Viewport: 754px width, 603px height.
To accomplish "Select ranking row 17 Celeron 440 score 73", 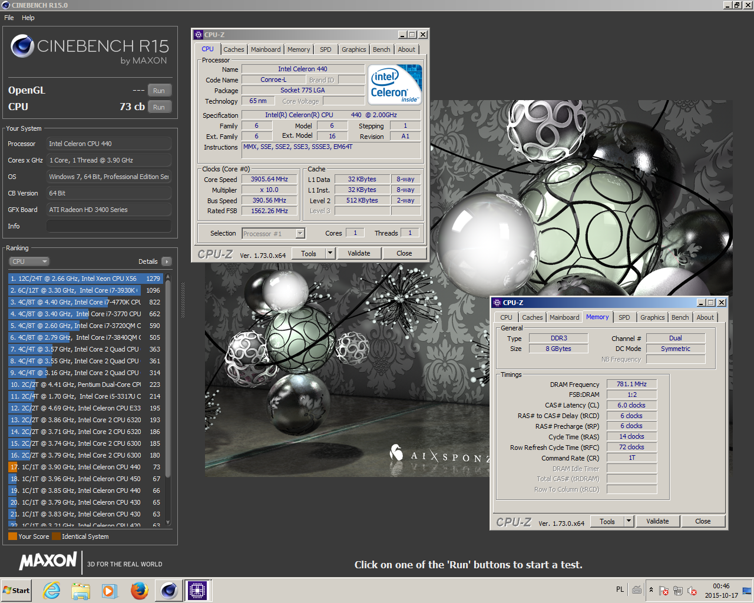I will 85,467.
